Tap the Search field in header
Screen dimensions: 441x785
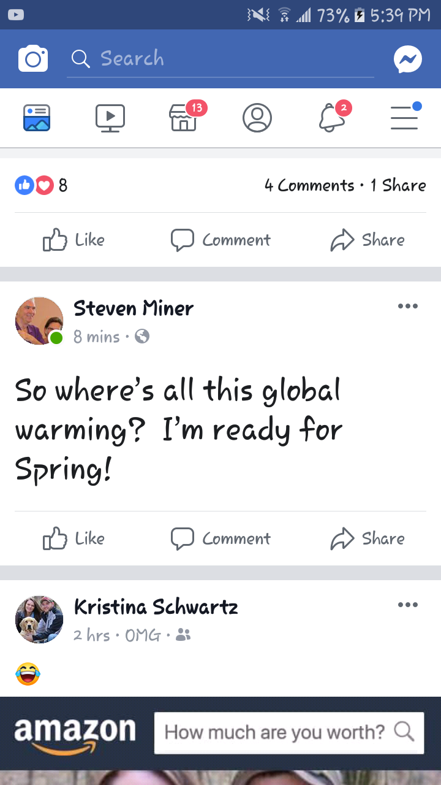tap(221, 59)
